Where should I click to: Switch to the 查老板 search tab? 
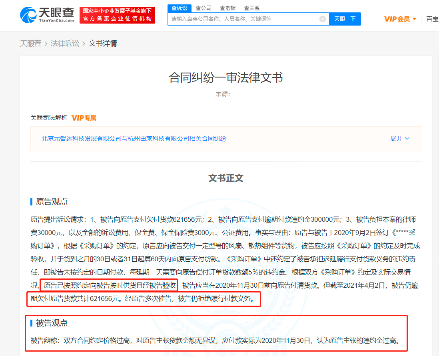(x=227, y=8)
